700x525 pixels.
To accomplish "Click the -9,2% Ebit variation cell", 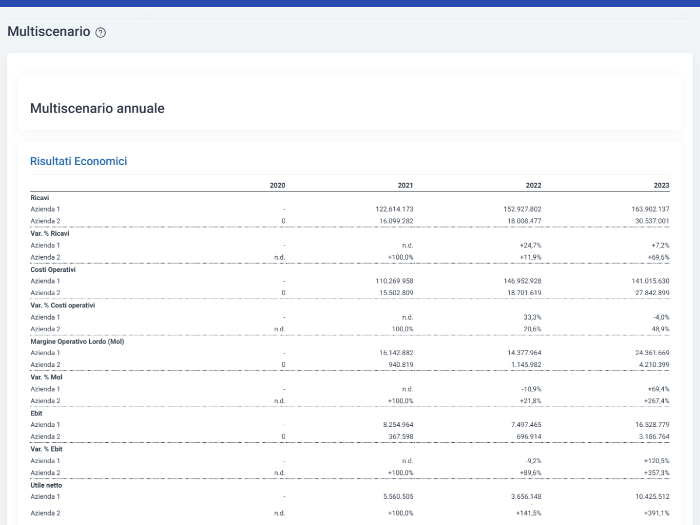I will point(533,460).
